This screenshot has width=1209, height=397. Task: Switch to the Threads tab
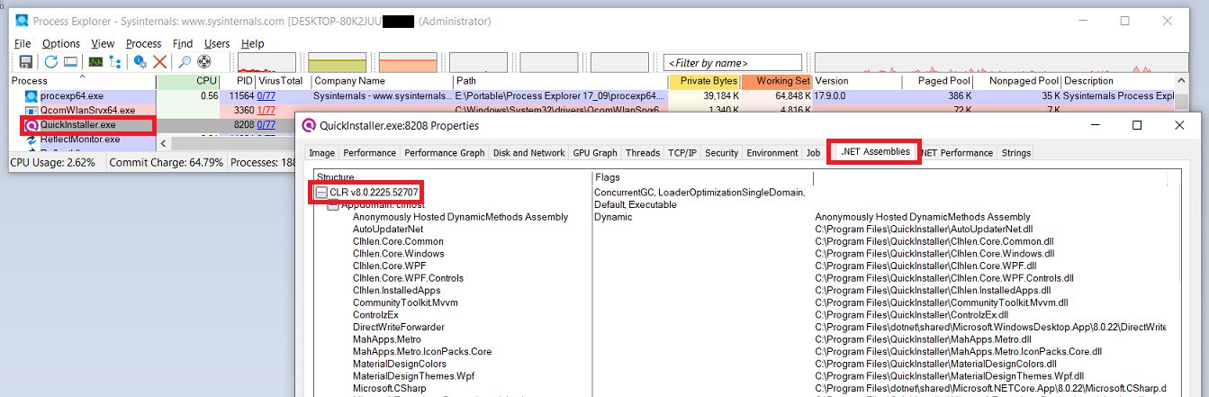[643, 153]
